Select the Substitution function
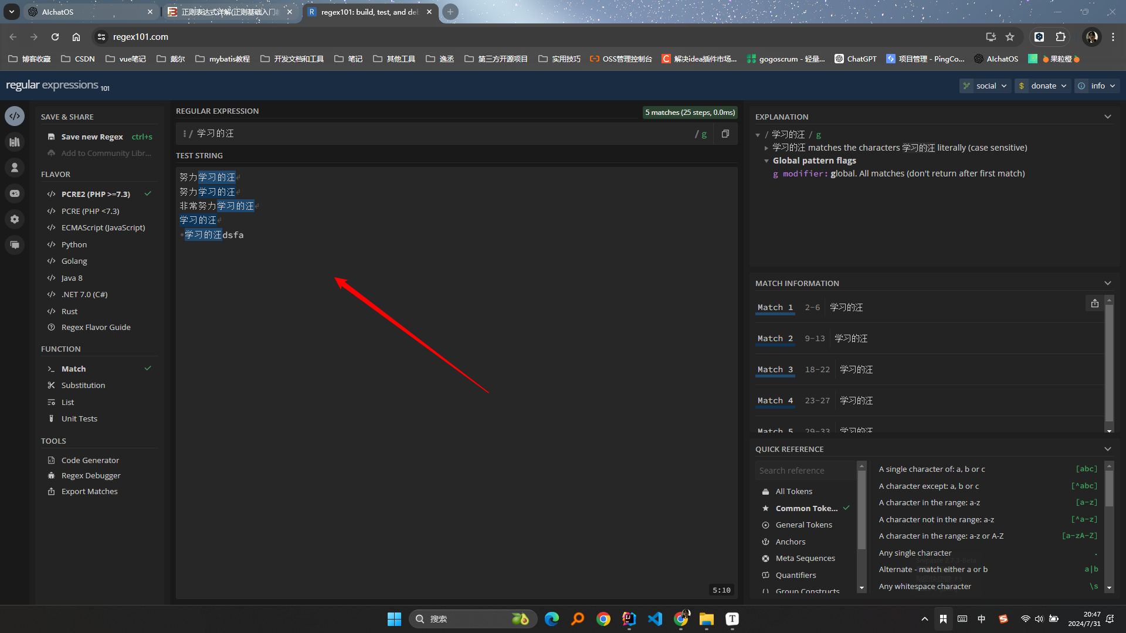 tap(83, 385)
